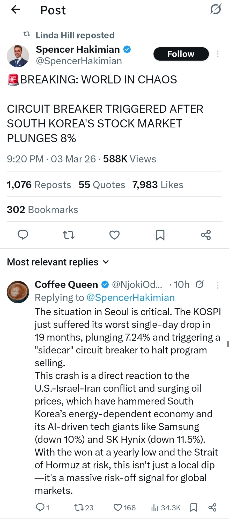229x519 pixels.
Task: Repost the main post via the repost icon
Action: click(x=69, y=235)
